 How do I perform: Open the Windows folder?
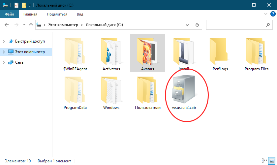coord(111,92)
